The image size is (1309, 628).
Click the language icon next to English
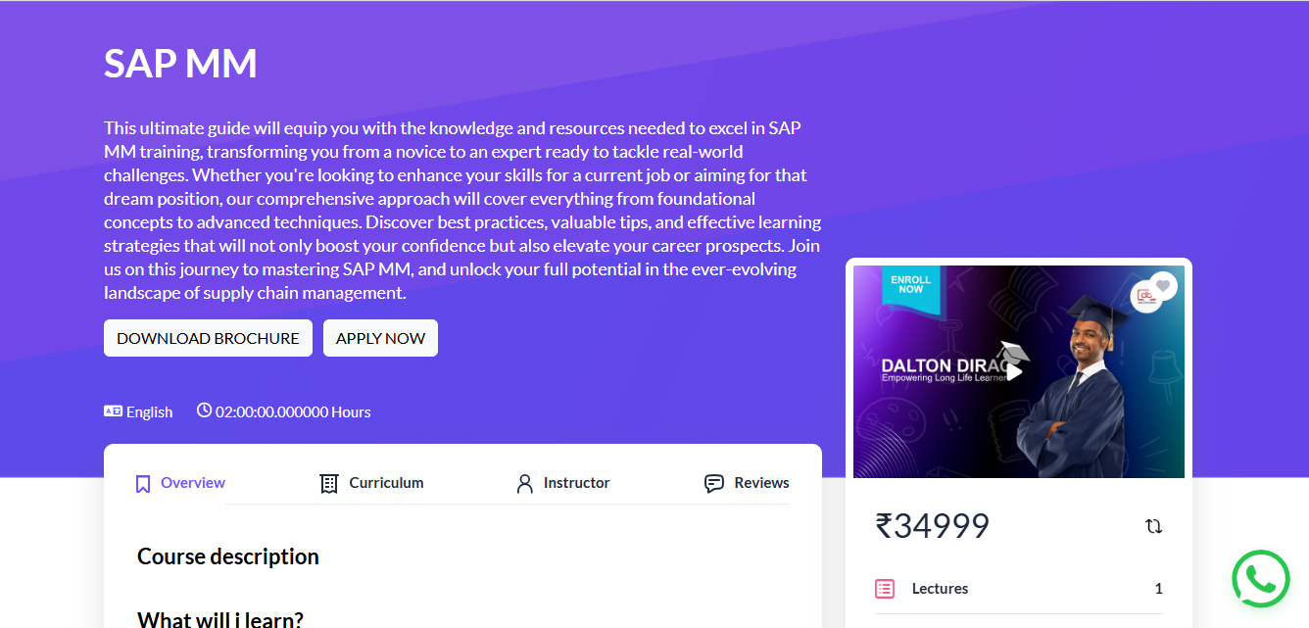(113, 411)
